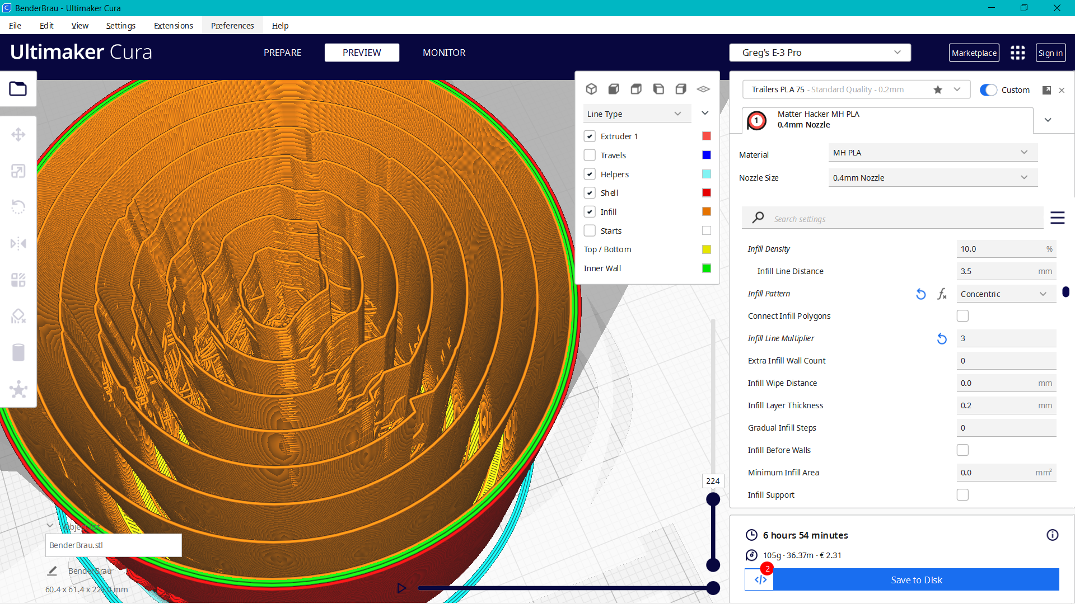Enable the Travels line type checkbox
The image size is (1075, 604).
click(x=590, y=155)
